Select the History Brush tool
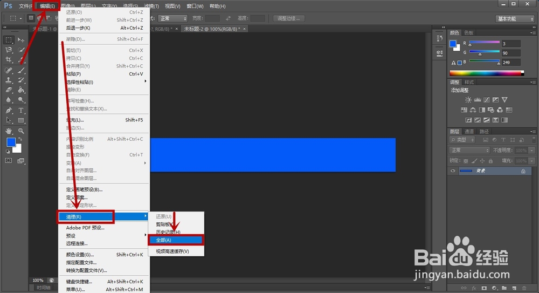Viewport: 539px width, 293px height. tap(21, 80)
